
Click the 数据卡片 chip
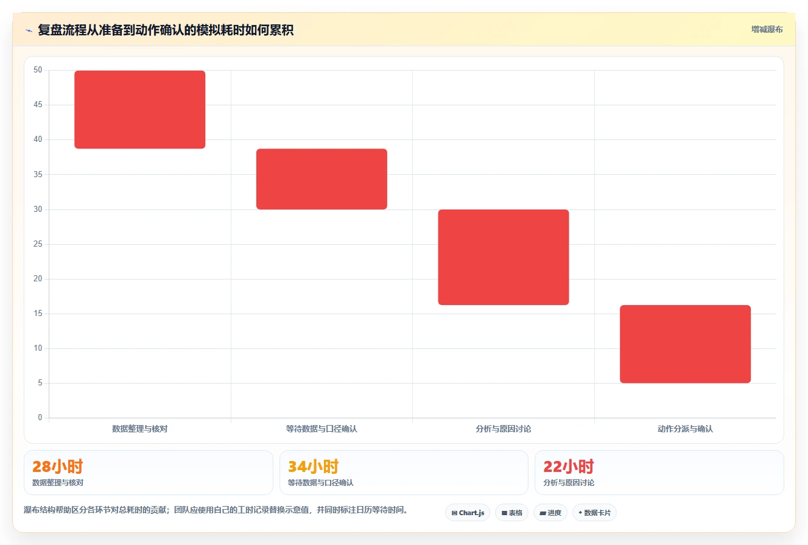[x=594, y=513]
